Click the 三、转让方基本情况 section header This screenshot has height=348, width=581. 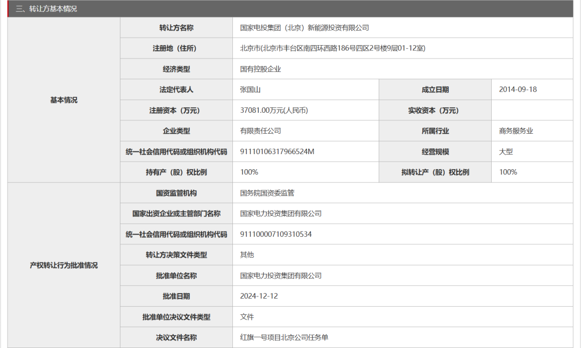pos(290,9)
